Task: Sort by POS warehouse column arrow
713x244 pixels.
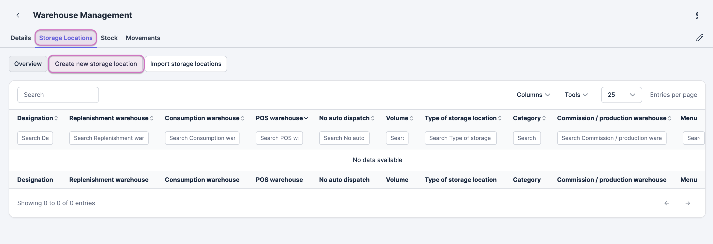Action: point(306,118)
